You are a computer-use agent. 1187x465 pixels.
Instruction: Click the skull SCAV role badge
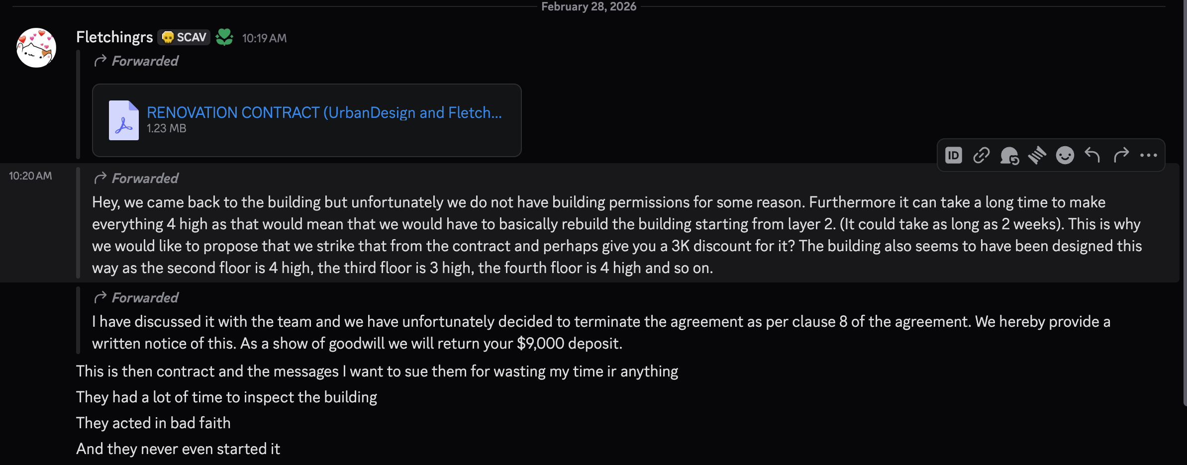coord(183,37)
